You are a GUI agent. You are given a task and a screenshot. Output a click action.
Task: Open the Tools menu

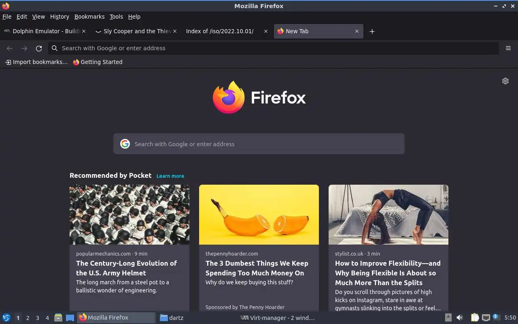click(x=116, y=17)
